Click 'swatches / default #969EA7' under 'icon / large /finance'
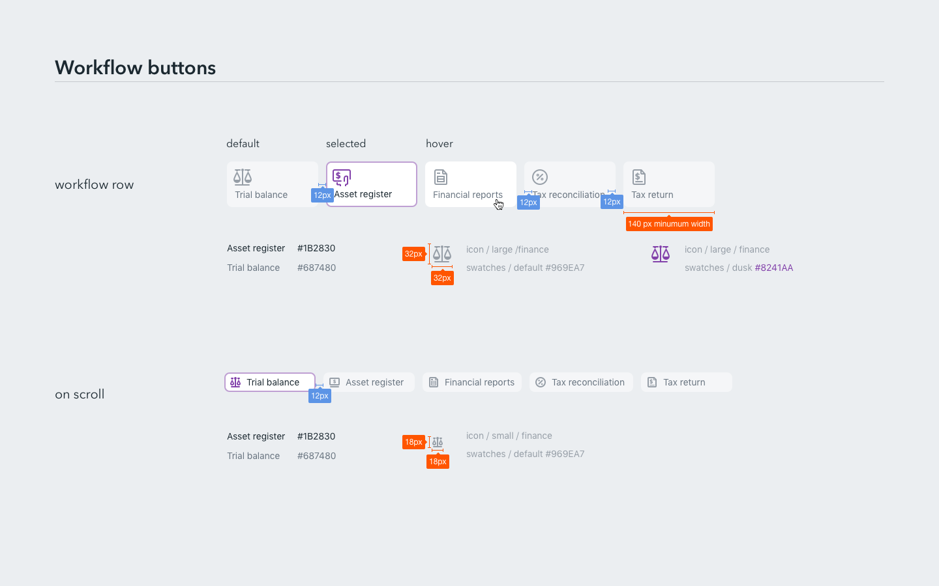 (525, 268)
